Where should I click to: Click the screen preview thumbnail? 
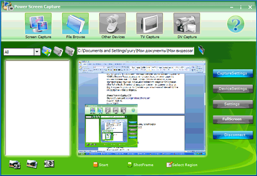click(142, 108)
